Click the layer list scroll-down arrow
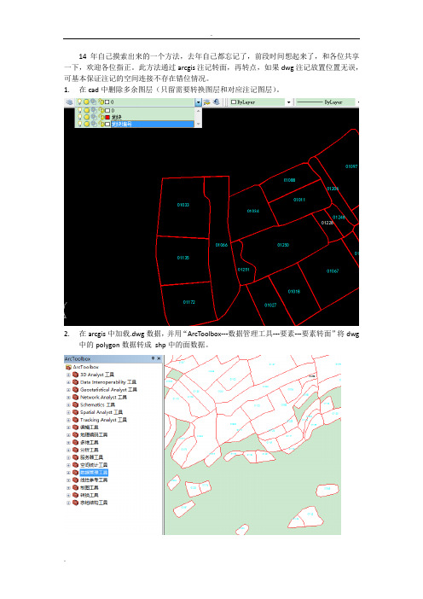Screen dimensions: 423x599 coord(198,125)
